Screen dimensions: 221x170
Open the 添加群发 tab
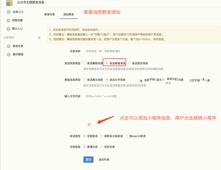pos(69,15)
